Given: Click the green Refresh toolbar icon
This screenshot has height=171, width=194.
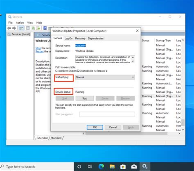Looking at the screenshot, I should pyautogui.click(x=33, y=28).
